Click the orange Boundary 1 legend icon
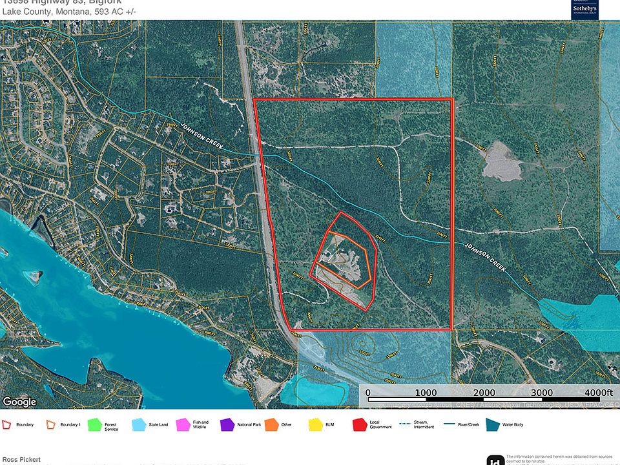Image resolution: width=620 pixels, height=465 pixels. point(50,424)
